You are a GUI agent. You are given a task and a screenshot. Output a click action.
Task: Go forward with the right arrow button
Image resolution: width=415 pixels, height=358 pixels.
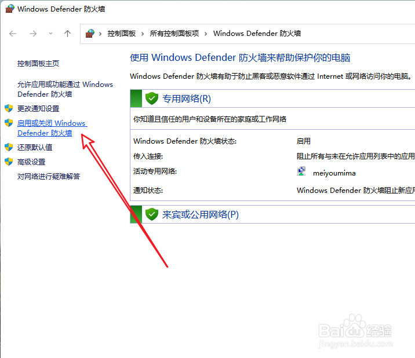pyautogui.click(x=33, y=34)
